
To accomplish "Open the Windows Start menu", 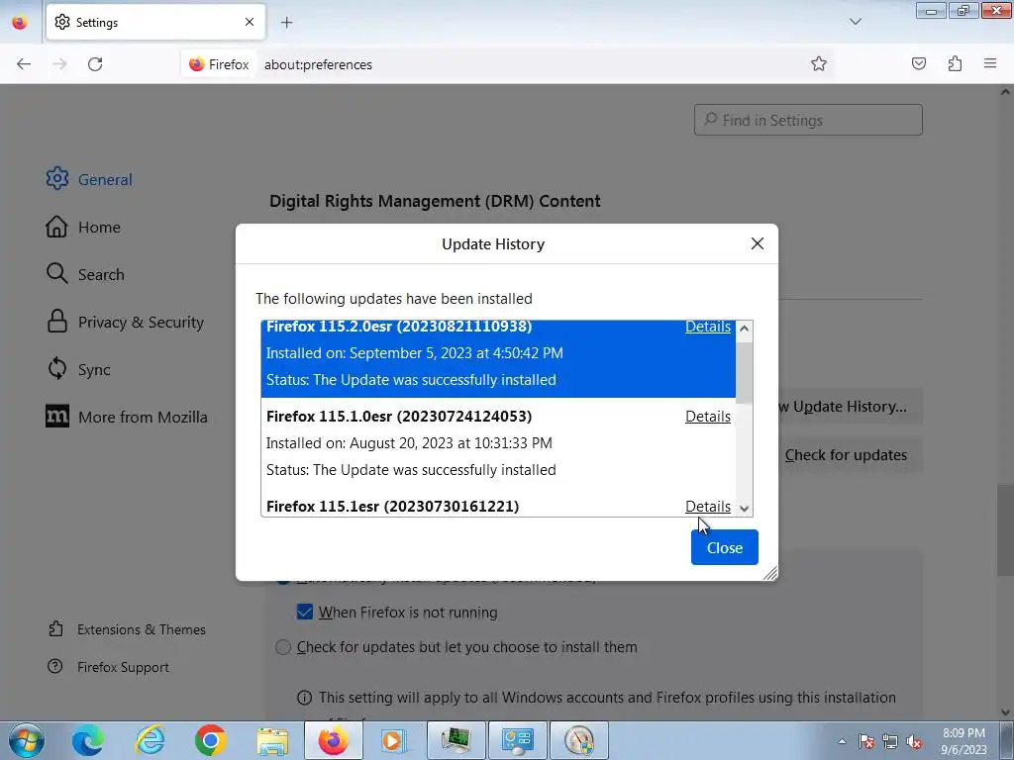I will [27, 740].
